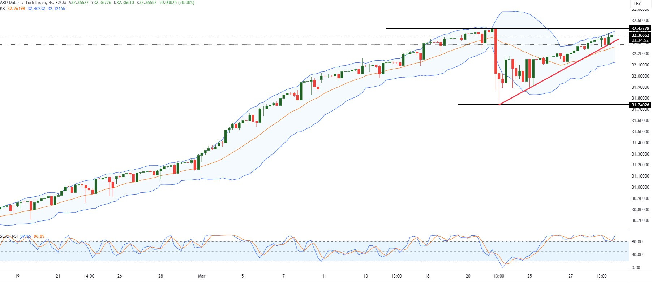This screenshot has height=284, width=652.
Task: Click BB basis value 32.26198
Action: pyautogui.click(x=16, y=8)
